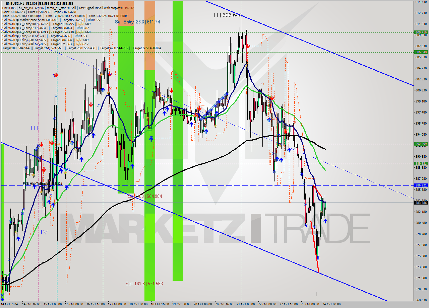Image resolution: width=429 pixels, height=308 pixels.
Task: Click the '16 Oct 00:00' time axis label
Action: 74,304
